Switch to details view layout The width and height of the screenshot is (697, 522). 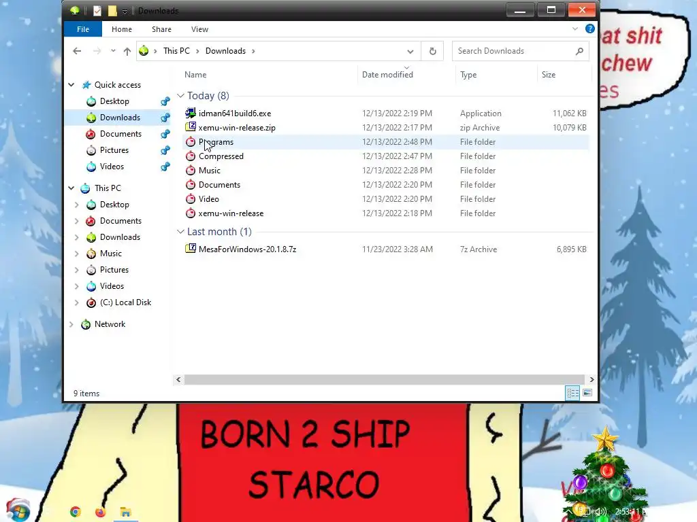coord(572,393)
